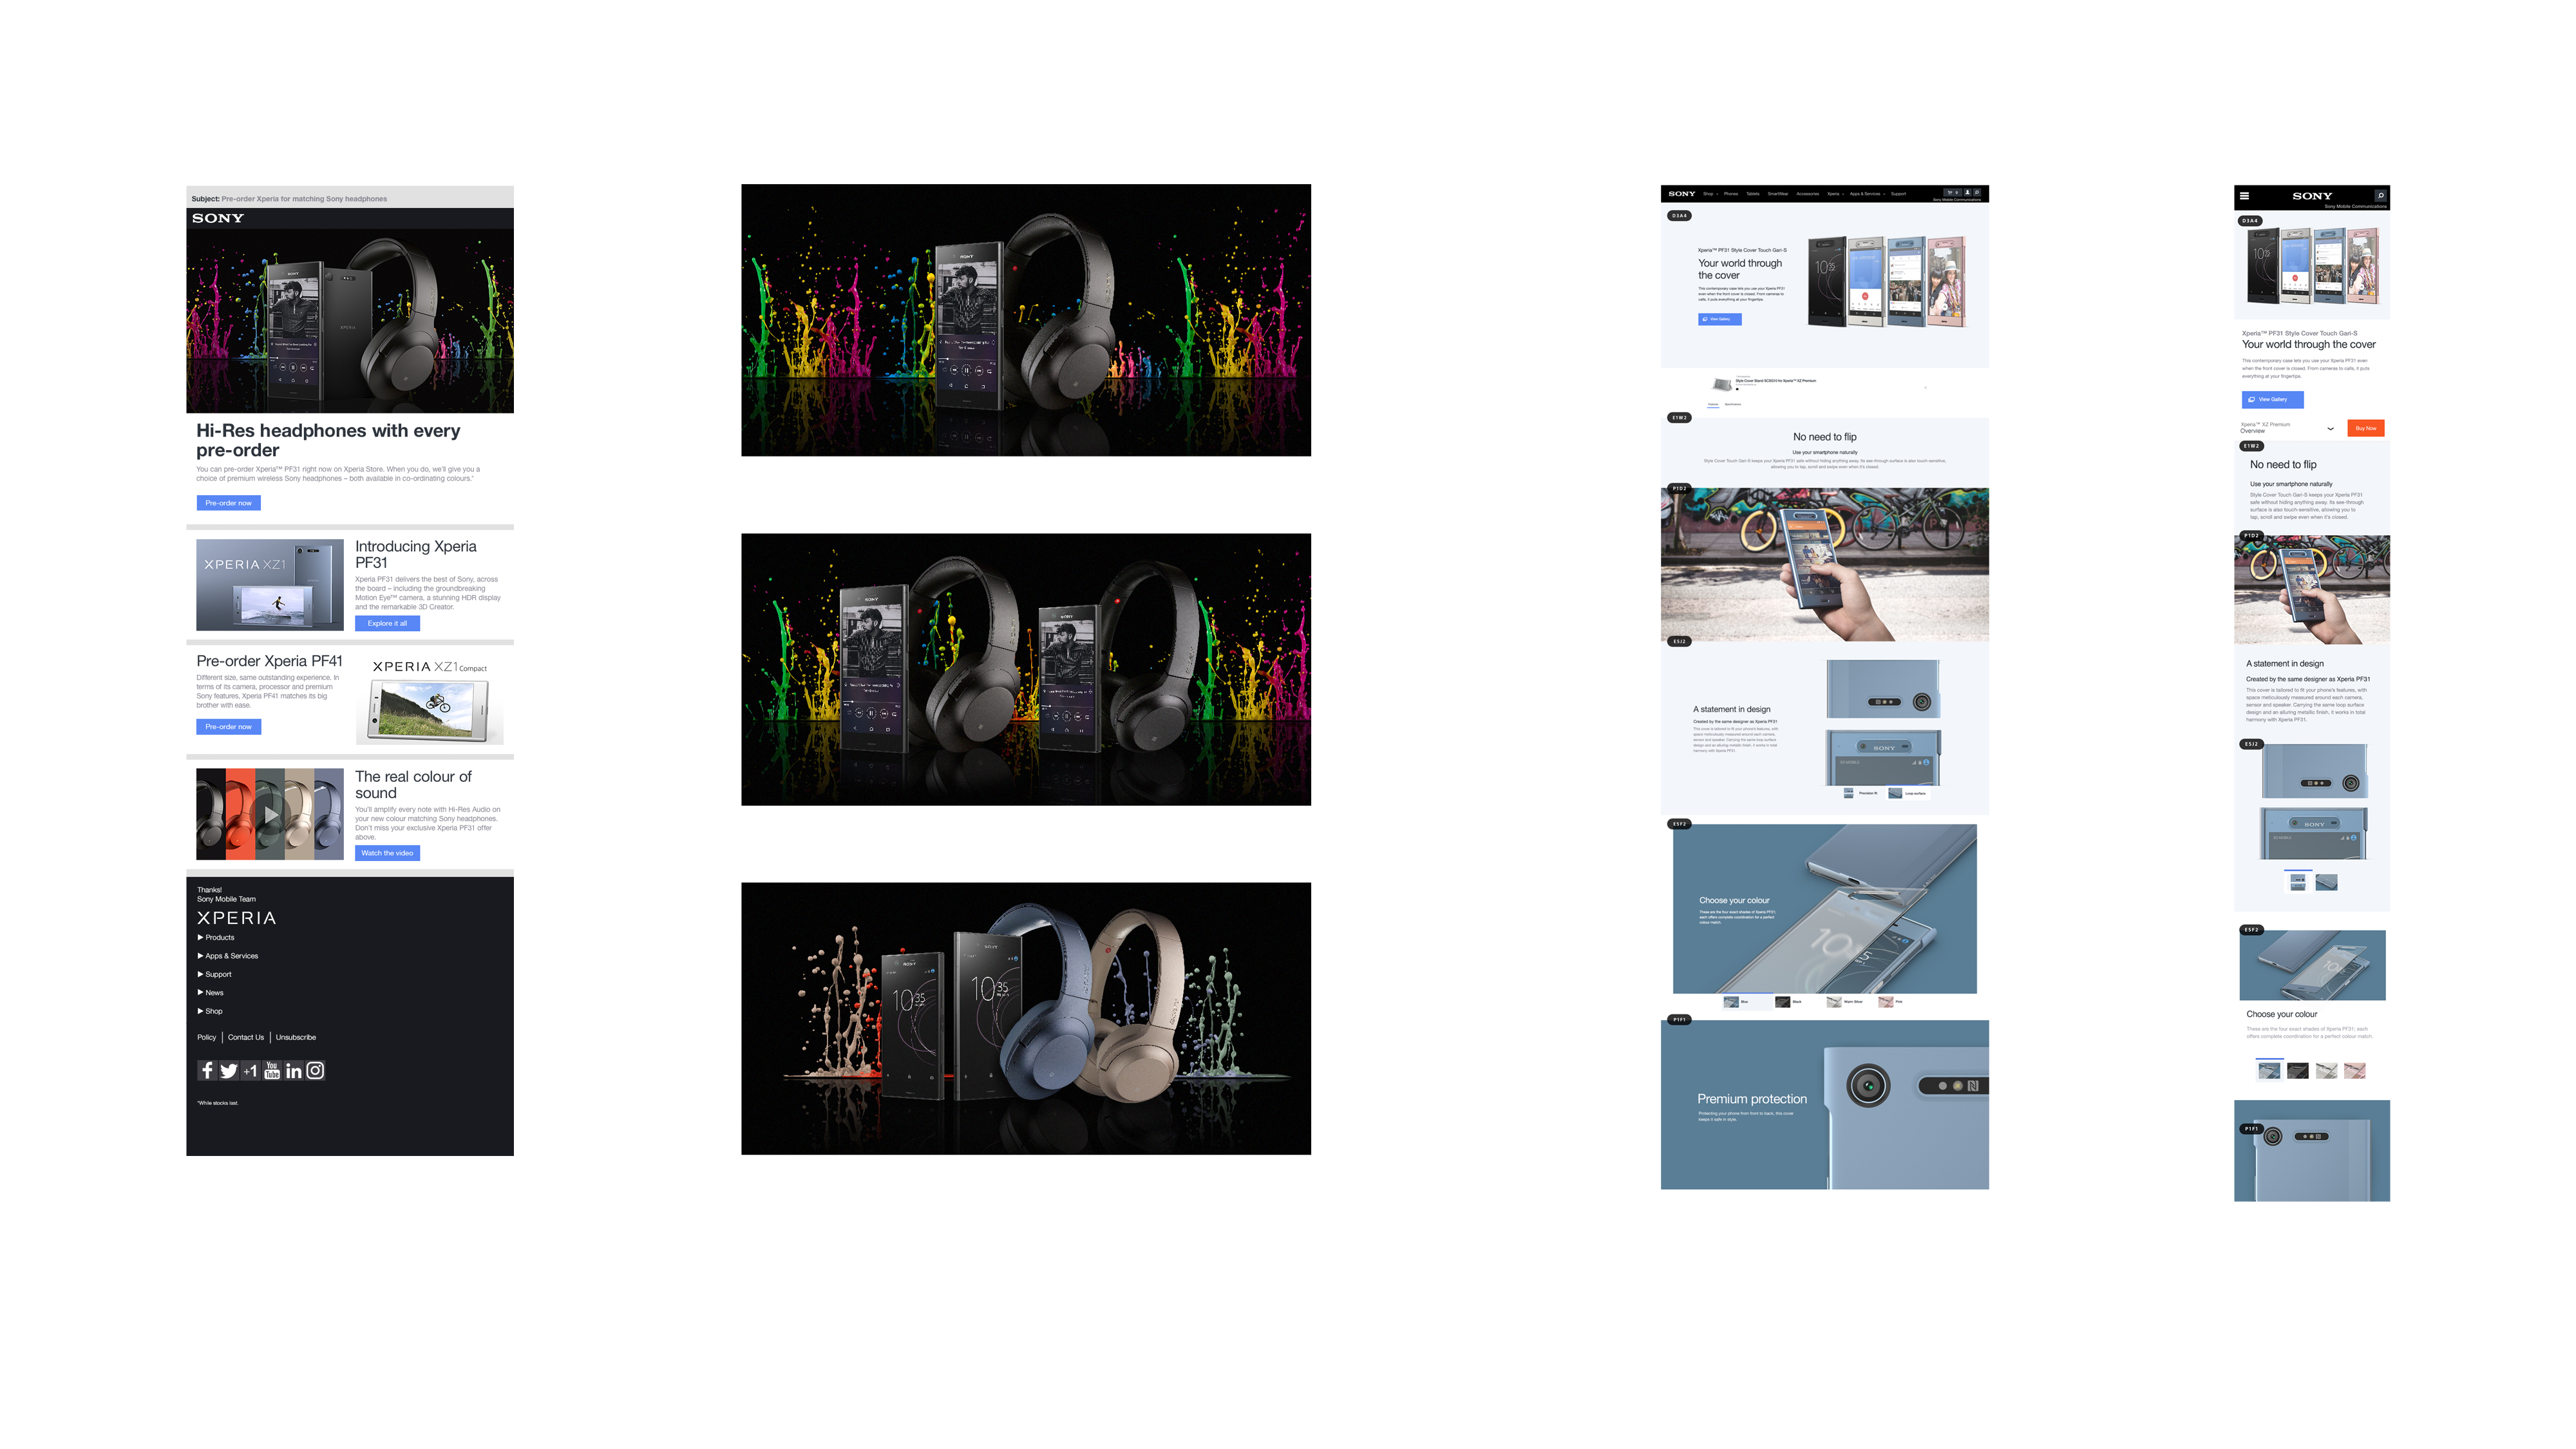Open the Twitter bird icon in email footer
This screenshot has height=1449, width=2576.
click(229, 1070)
